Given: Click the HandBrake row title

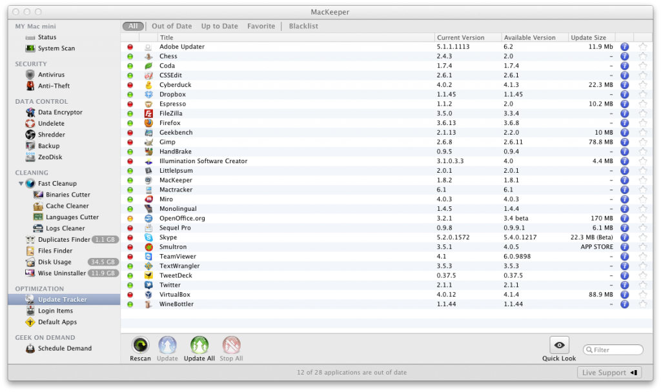Looking at the screenshot, I should coord(176,152).
